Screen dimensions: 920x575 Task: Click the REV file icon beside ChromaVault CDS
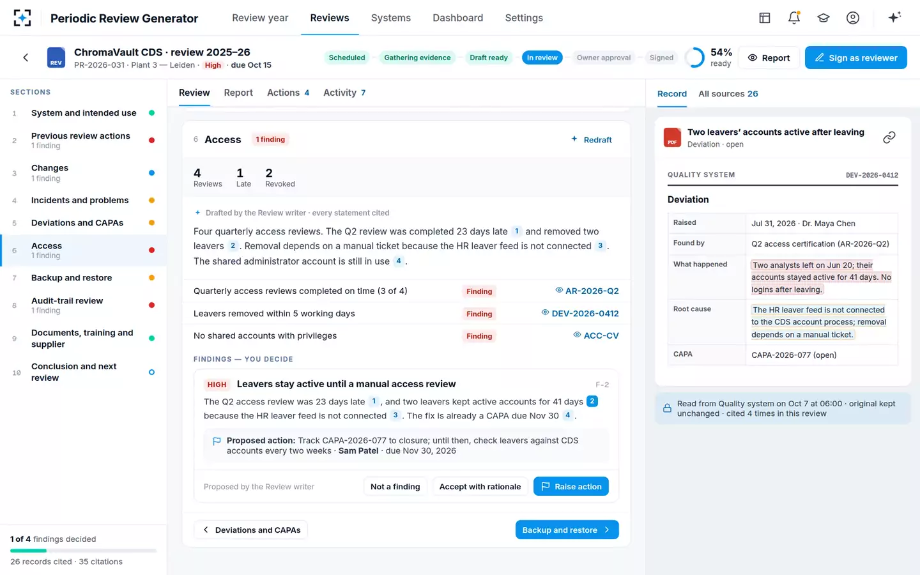pos(56,57)
